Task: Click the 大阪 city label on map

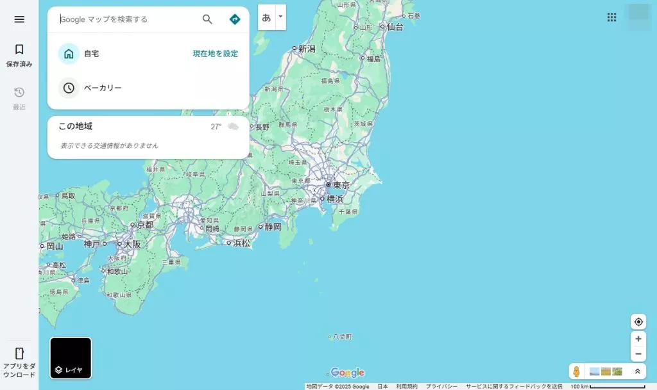Action: tap(132, 244)
